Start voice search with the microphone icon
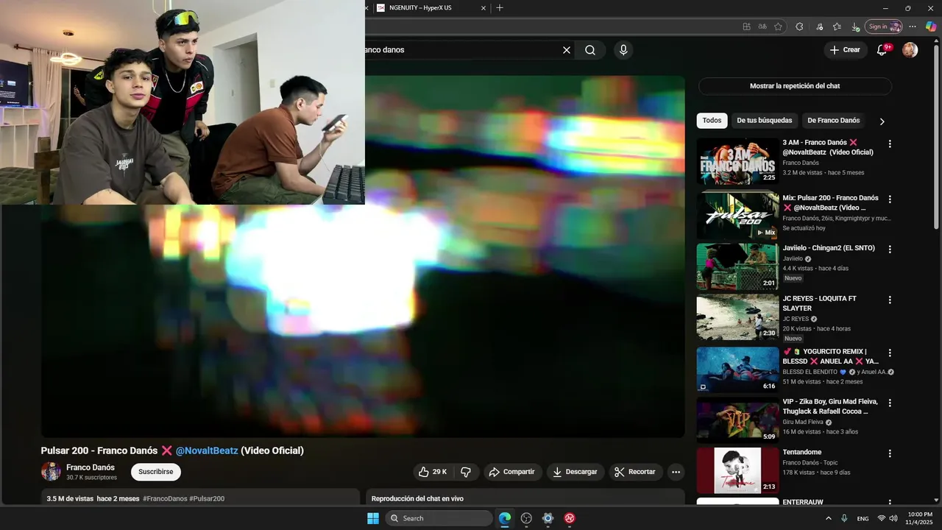Viewport: 942px width, 530px height. 623,50
